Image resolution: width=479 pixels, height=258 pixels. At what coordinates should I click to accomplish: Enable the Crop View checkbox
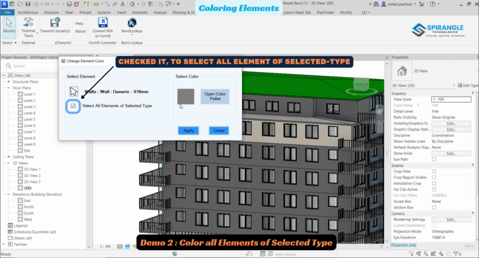434,172
